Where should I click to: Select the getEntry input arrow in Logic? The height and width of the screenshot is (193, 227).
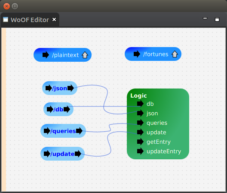click(x=140, y=142)
